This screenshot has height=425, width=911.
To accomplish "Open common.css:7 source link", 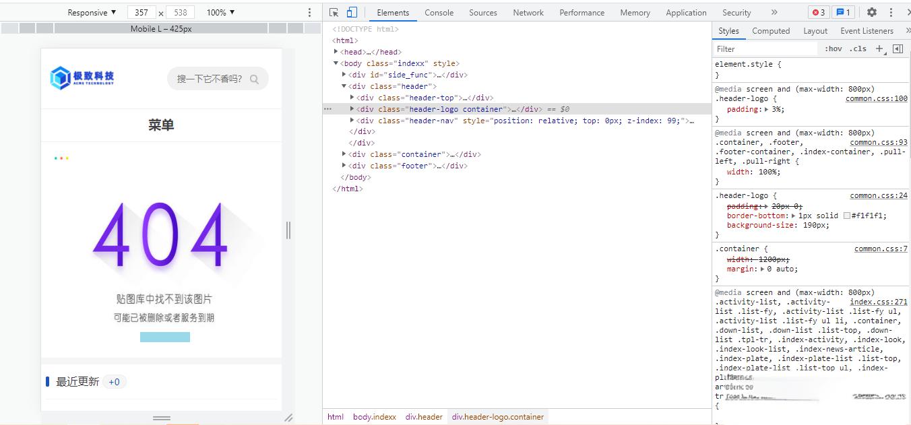I will 881,249.
